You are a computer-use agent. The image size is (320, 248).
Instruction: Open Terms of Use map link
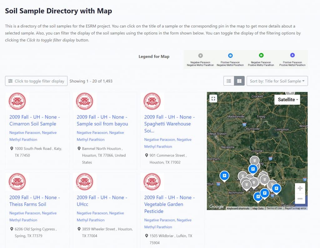point(274,208)
